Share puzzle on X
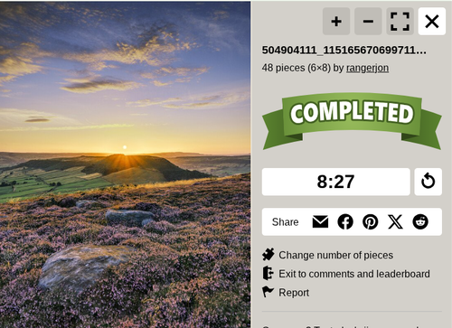The image size is (452, 328). pos(395,221)
